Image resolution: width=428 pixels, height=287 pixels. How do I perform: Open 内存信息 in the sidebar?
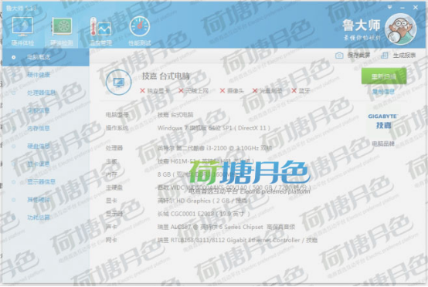point(39,128)
